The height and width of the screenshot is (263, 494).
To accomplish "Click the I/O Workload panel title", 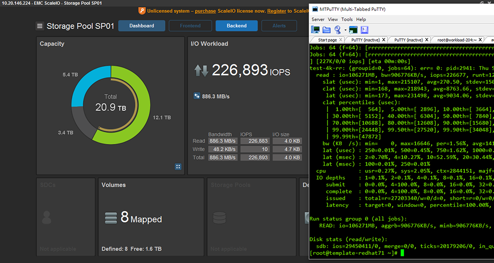I will coord(209,44).
